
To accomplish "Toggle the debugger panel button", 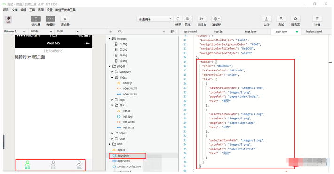I will (x=65, y=19).
